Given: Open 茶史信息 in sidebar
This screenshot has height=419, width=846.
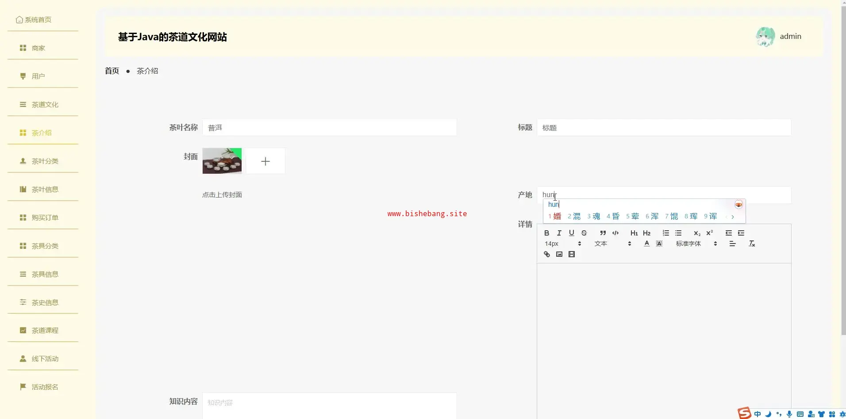Looking at the screenshot, I should click(x=43, y=302).
